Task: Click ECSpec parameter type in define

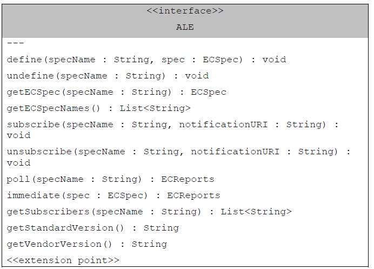Action: (223, 60)
